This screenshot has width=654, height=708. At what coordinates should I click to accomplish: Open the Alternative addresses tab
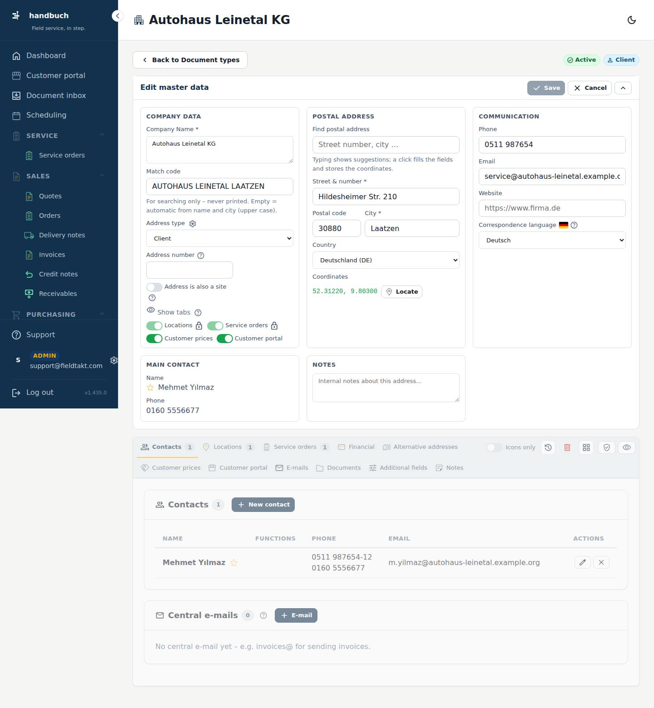(420, 447)
